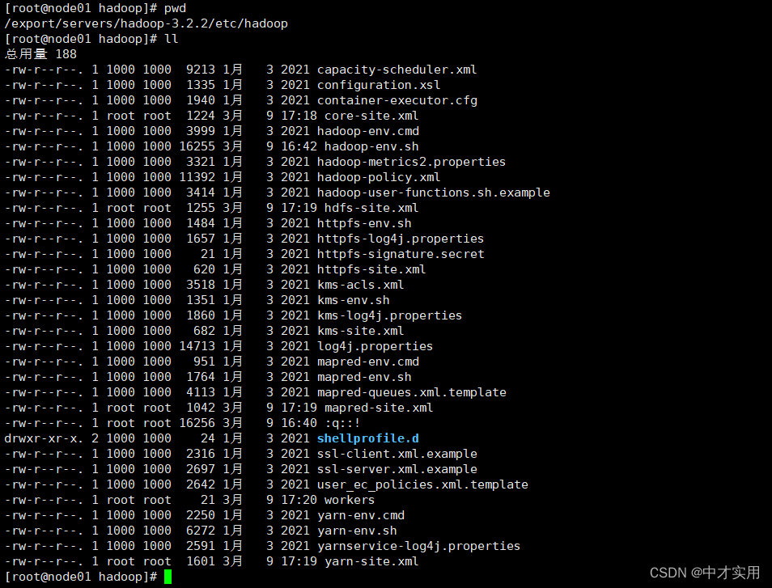This screenshot has height=588, width=772.
Task: Click the 16:42 timestamp of hadoop-env.sh
Action: [299, 146]
